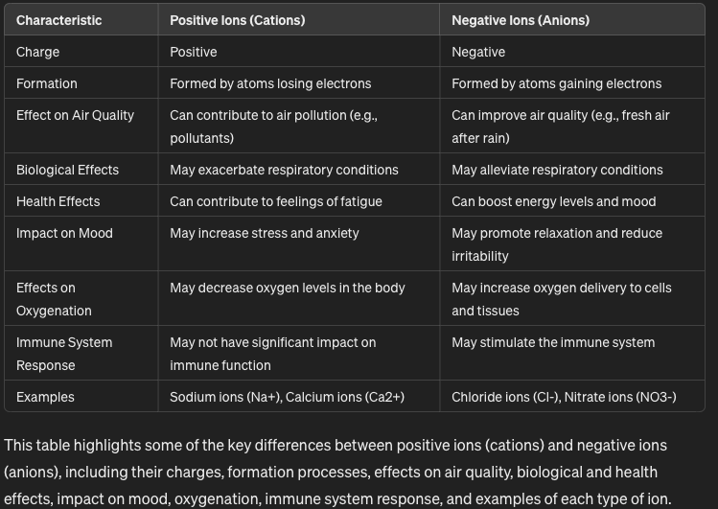Click the 'Chloride ions (Cl-), Nitrate ions' cell
The width and height of the screenshot is (718, 509).
[x=564, y=397]
